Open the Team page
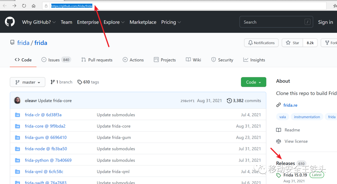 pos(66,22)
